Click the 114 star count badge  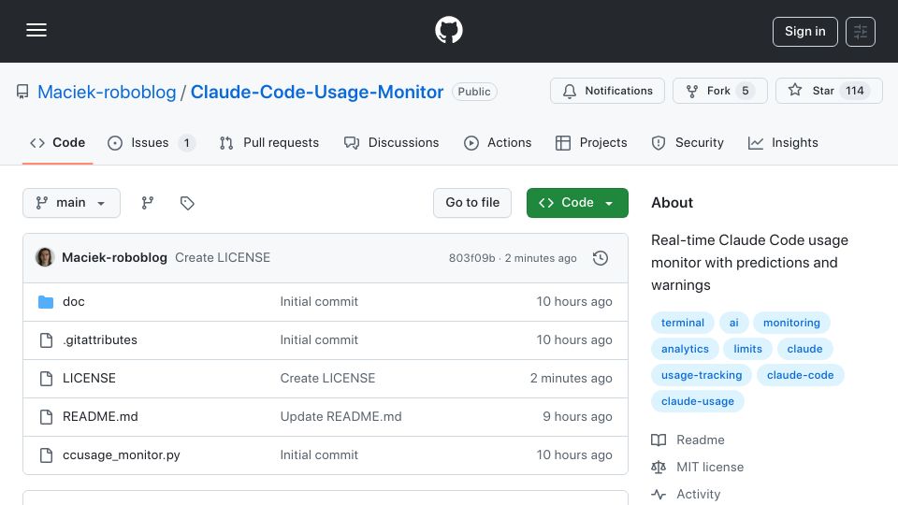point(854,91)
